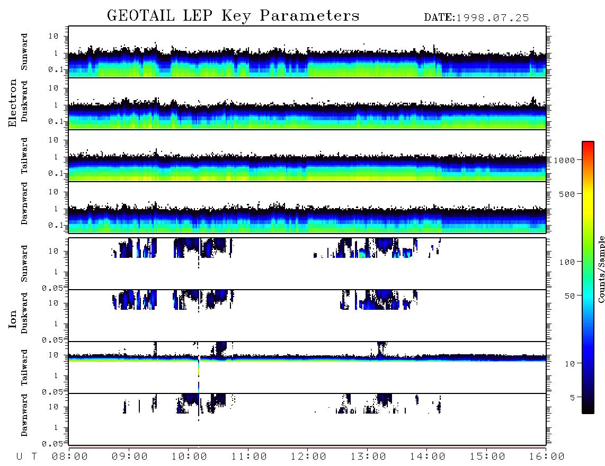Screen dimensions: 605x466
Task: Click the 09:00 time axis label
Action: (x=130, y=457)
